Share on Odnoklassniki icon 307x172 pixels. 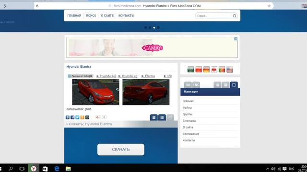[82, 117]
